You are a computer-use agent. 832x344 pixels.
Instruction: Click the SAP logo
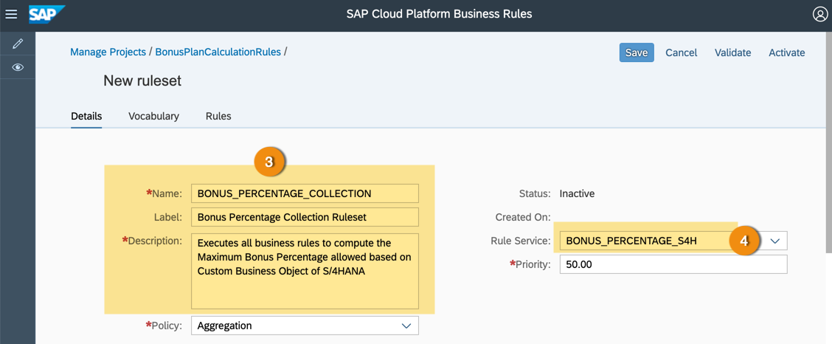click(x=46, y=14)
